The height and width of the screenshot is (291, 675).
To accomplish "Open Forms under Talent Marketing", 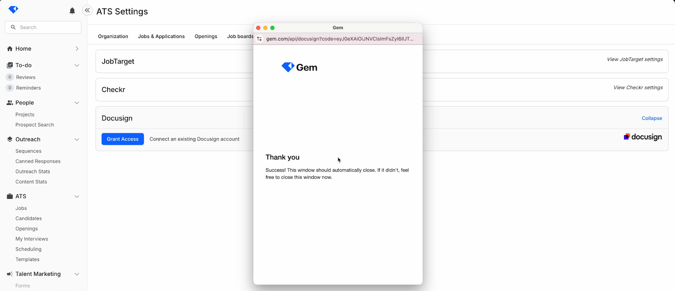I will [x=23, y=286].
